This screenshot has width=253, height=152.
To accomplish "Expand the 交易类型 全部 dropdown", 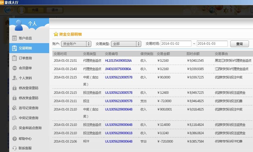I will (126, 44).
